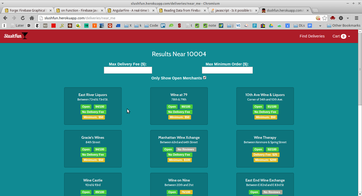The width and height of the screenshot is (362, 196).
Task: Click the address bar URL
Action: tap(80, 18)
